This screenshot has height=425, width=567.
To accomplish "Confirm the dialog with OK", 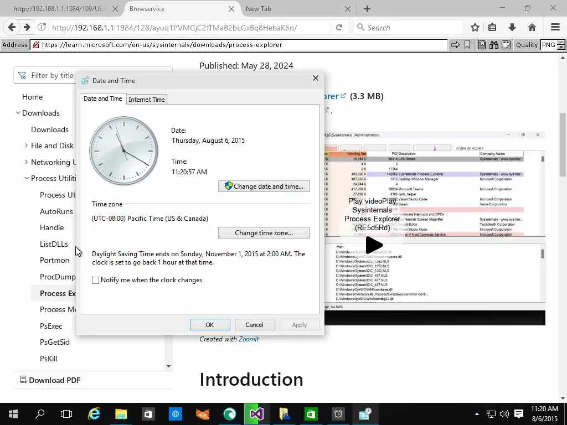I will pos(210,324).
